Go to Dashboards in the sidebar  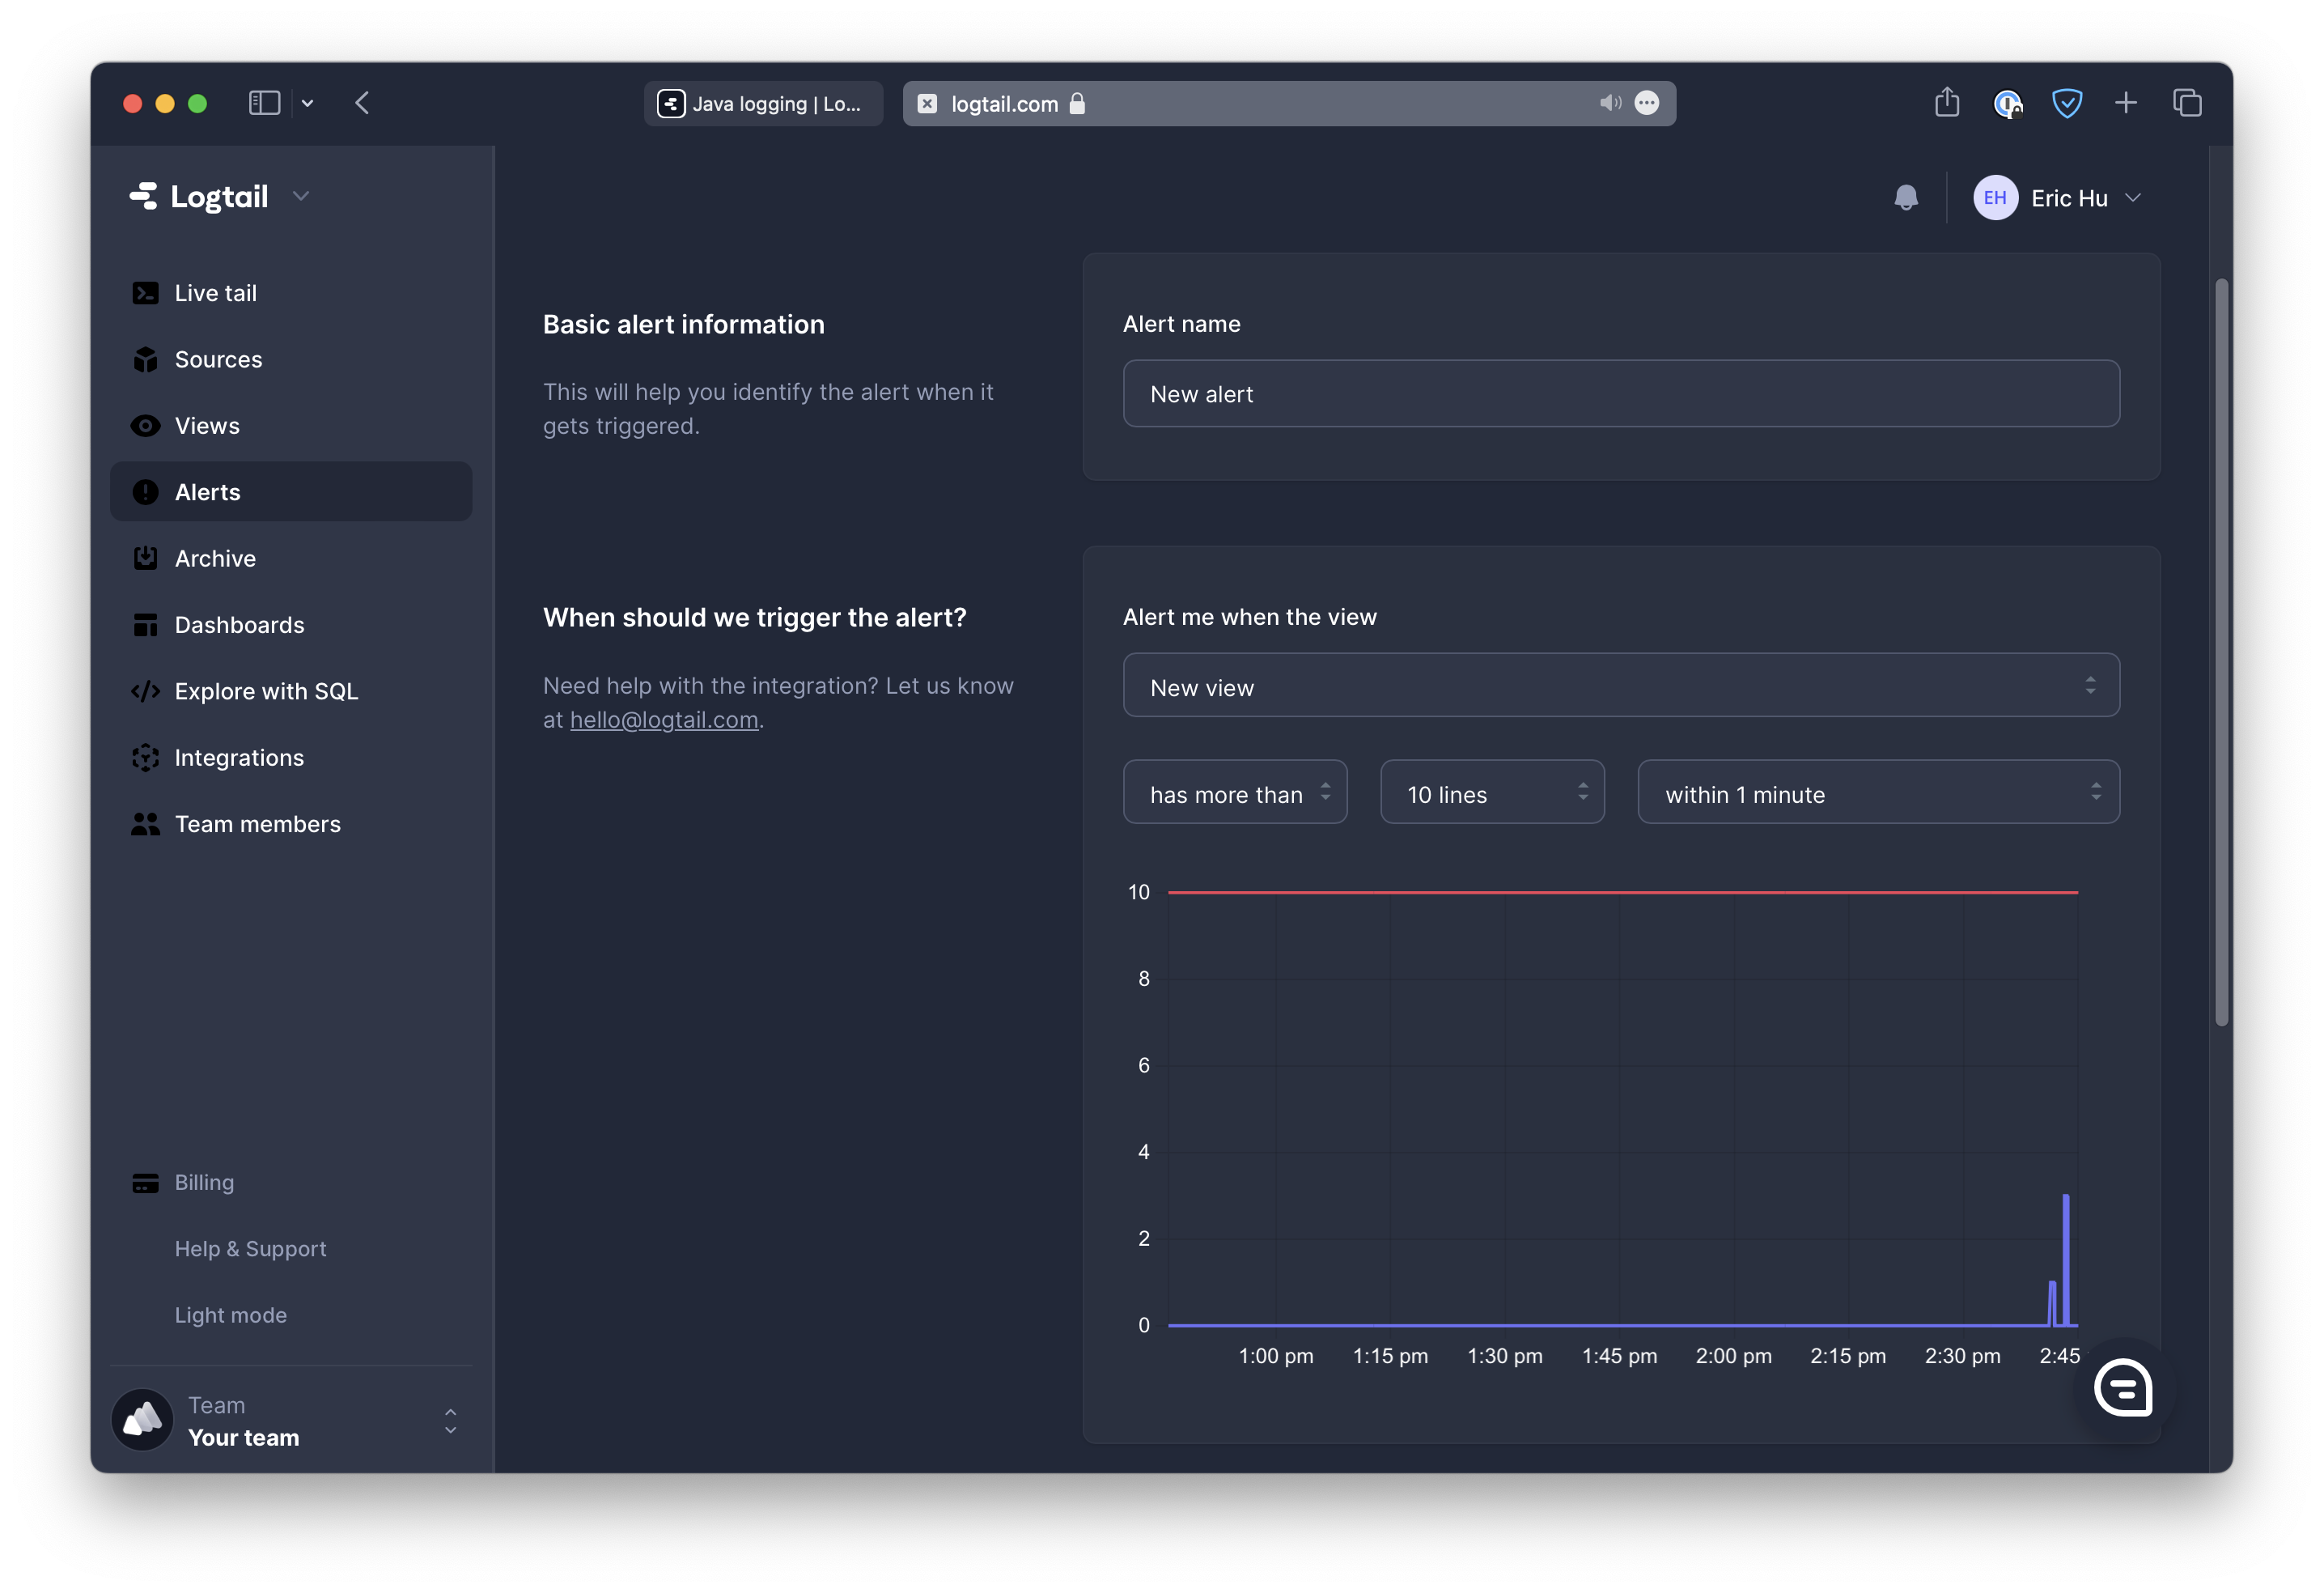[x=239, y=626]
